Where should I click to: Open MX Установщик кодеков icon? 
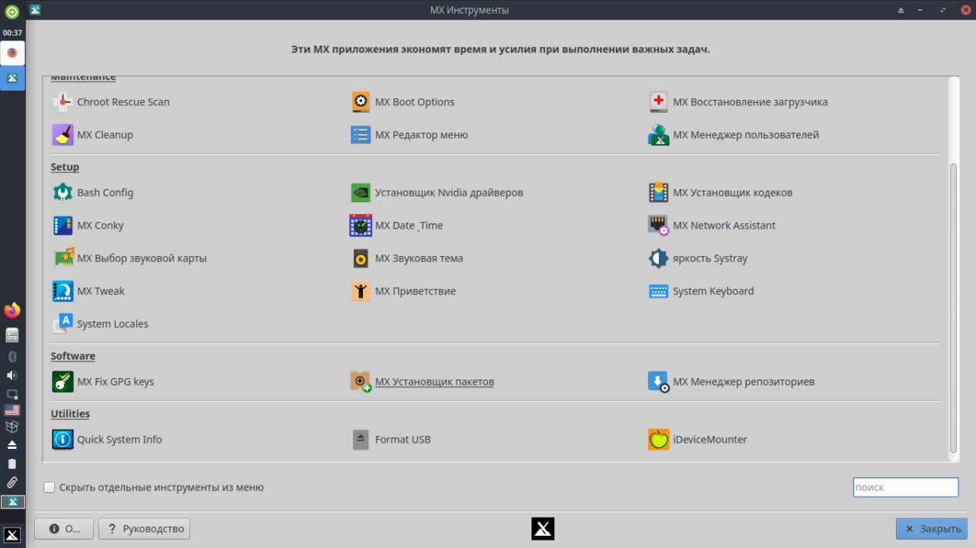[659, 193]
